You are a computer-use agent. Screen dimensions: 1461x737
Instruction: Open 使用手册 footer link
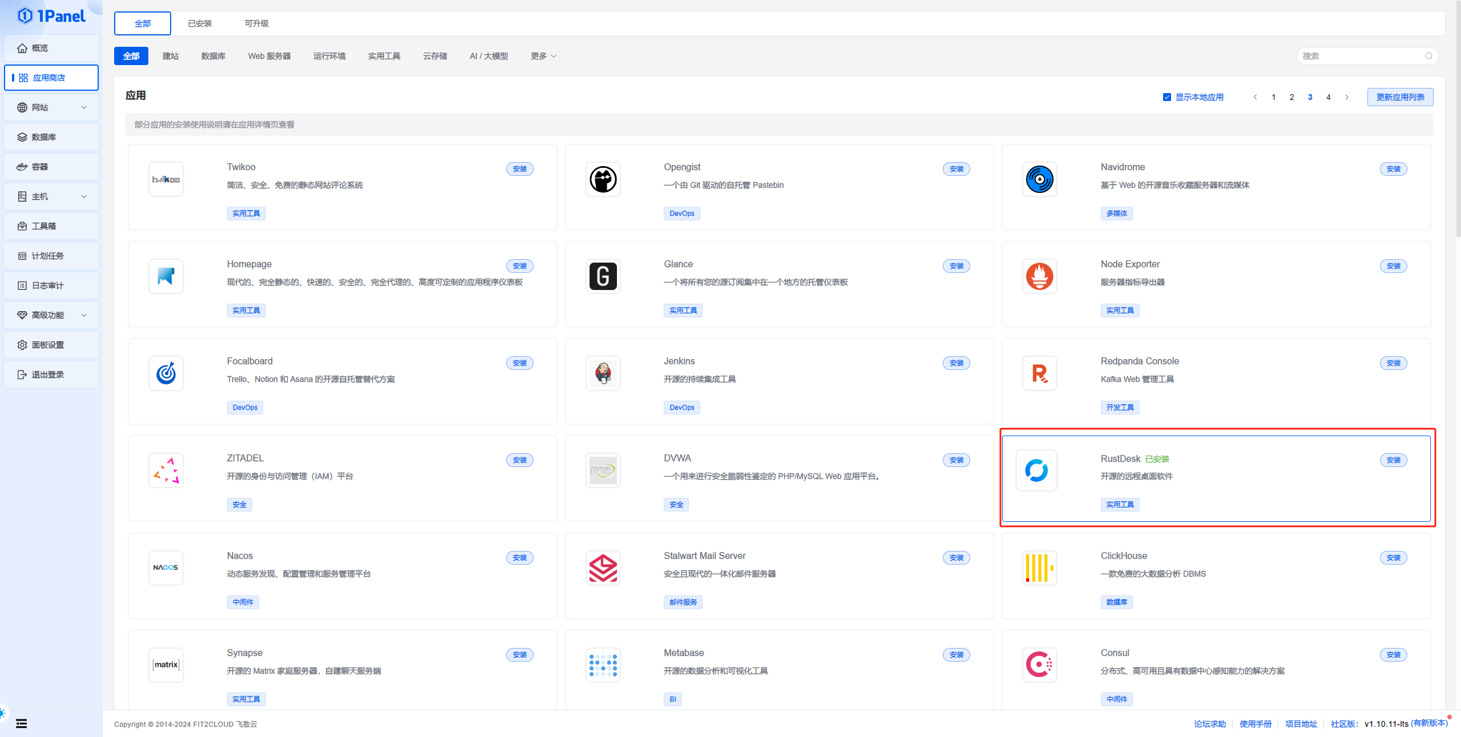(x=1256, y=724)
